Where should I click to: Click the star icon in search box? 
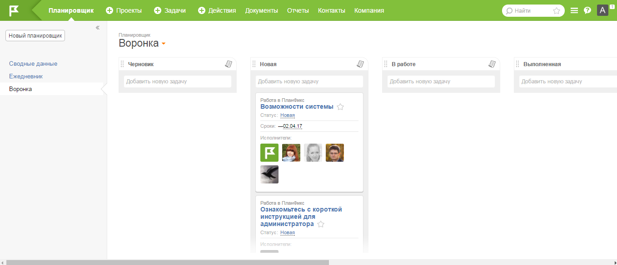pyautogui.click(x=557, y=11)
